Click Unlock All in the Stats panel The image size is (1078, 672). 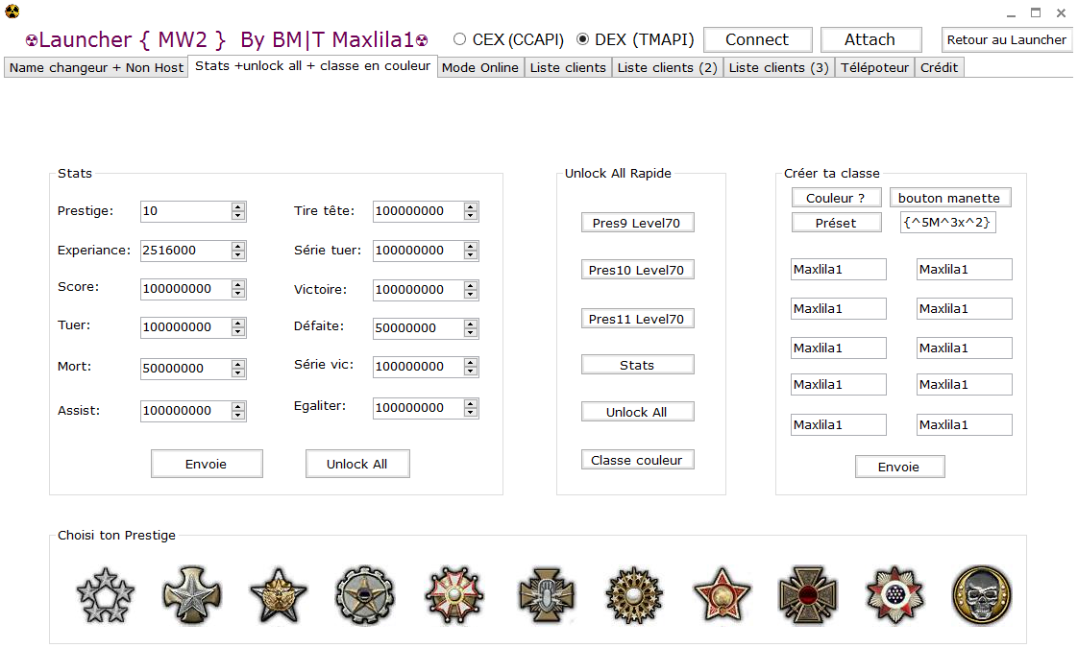point(356,464)
